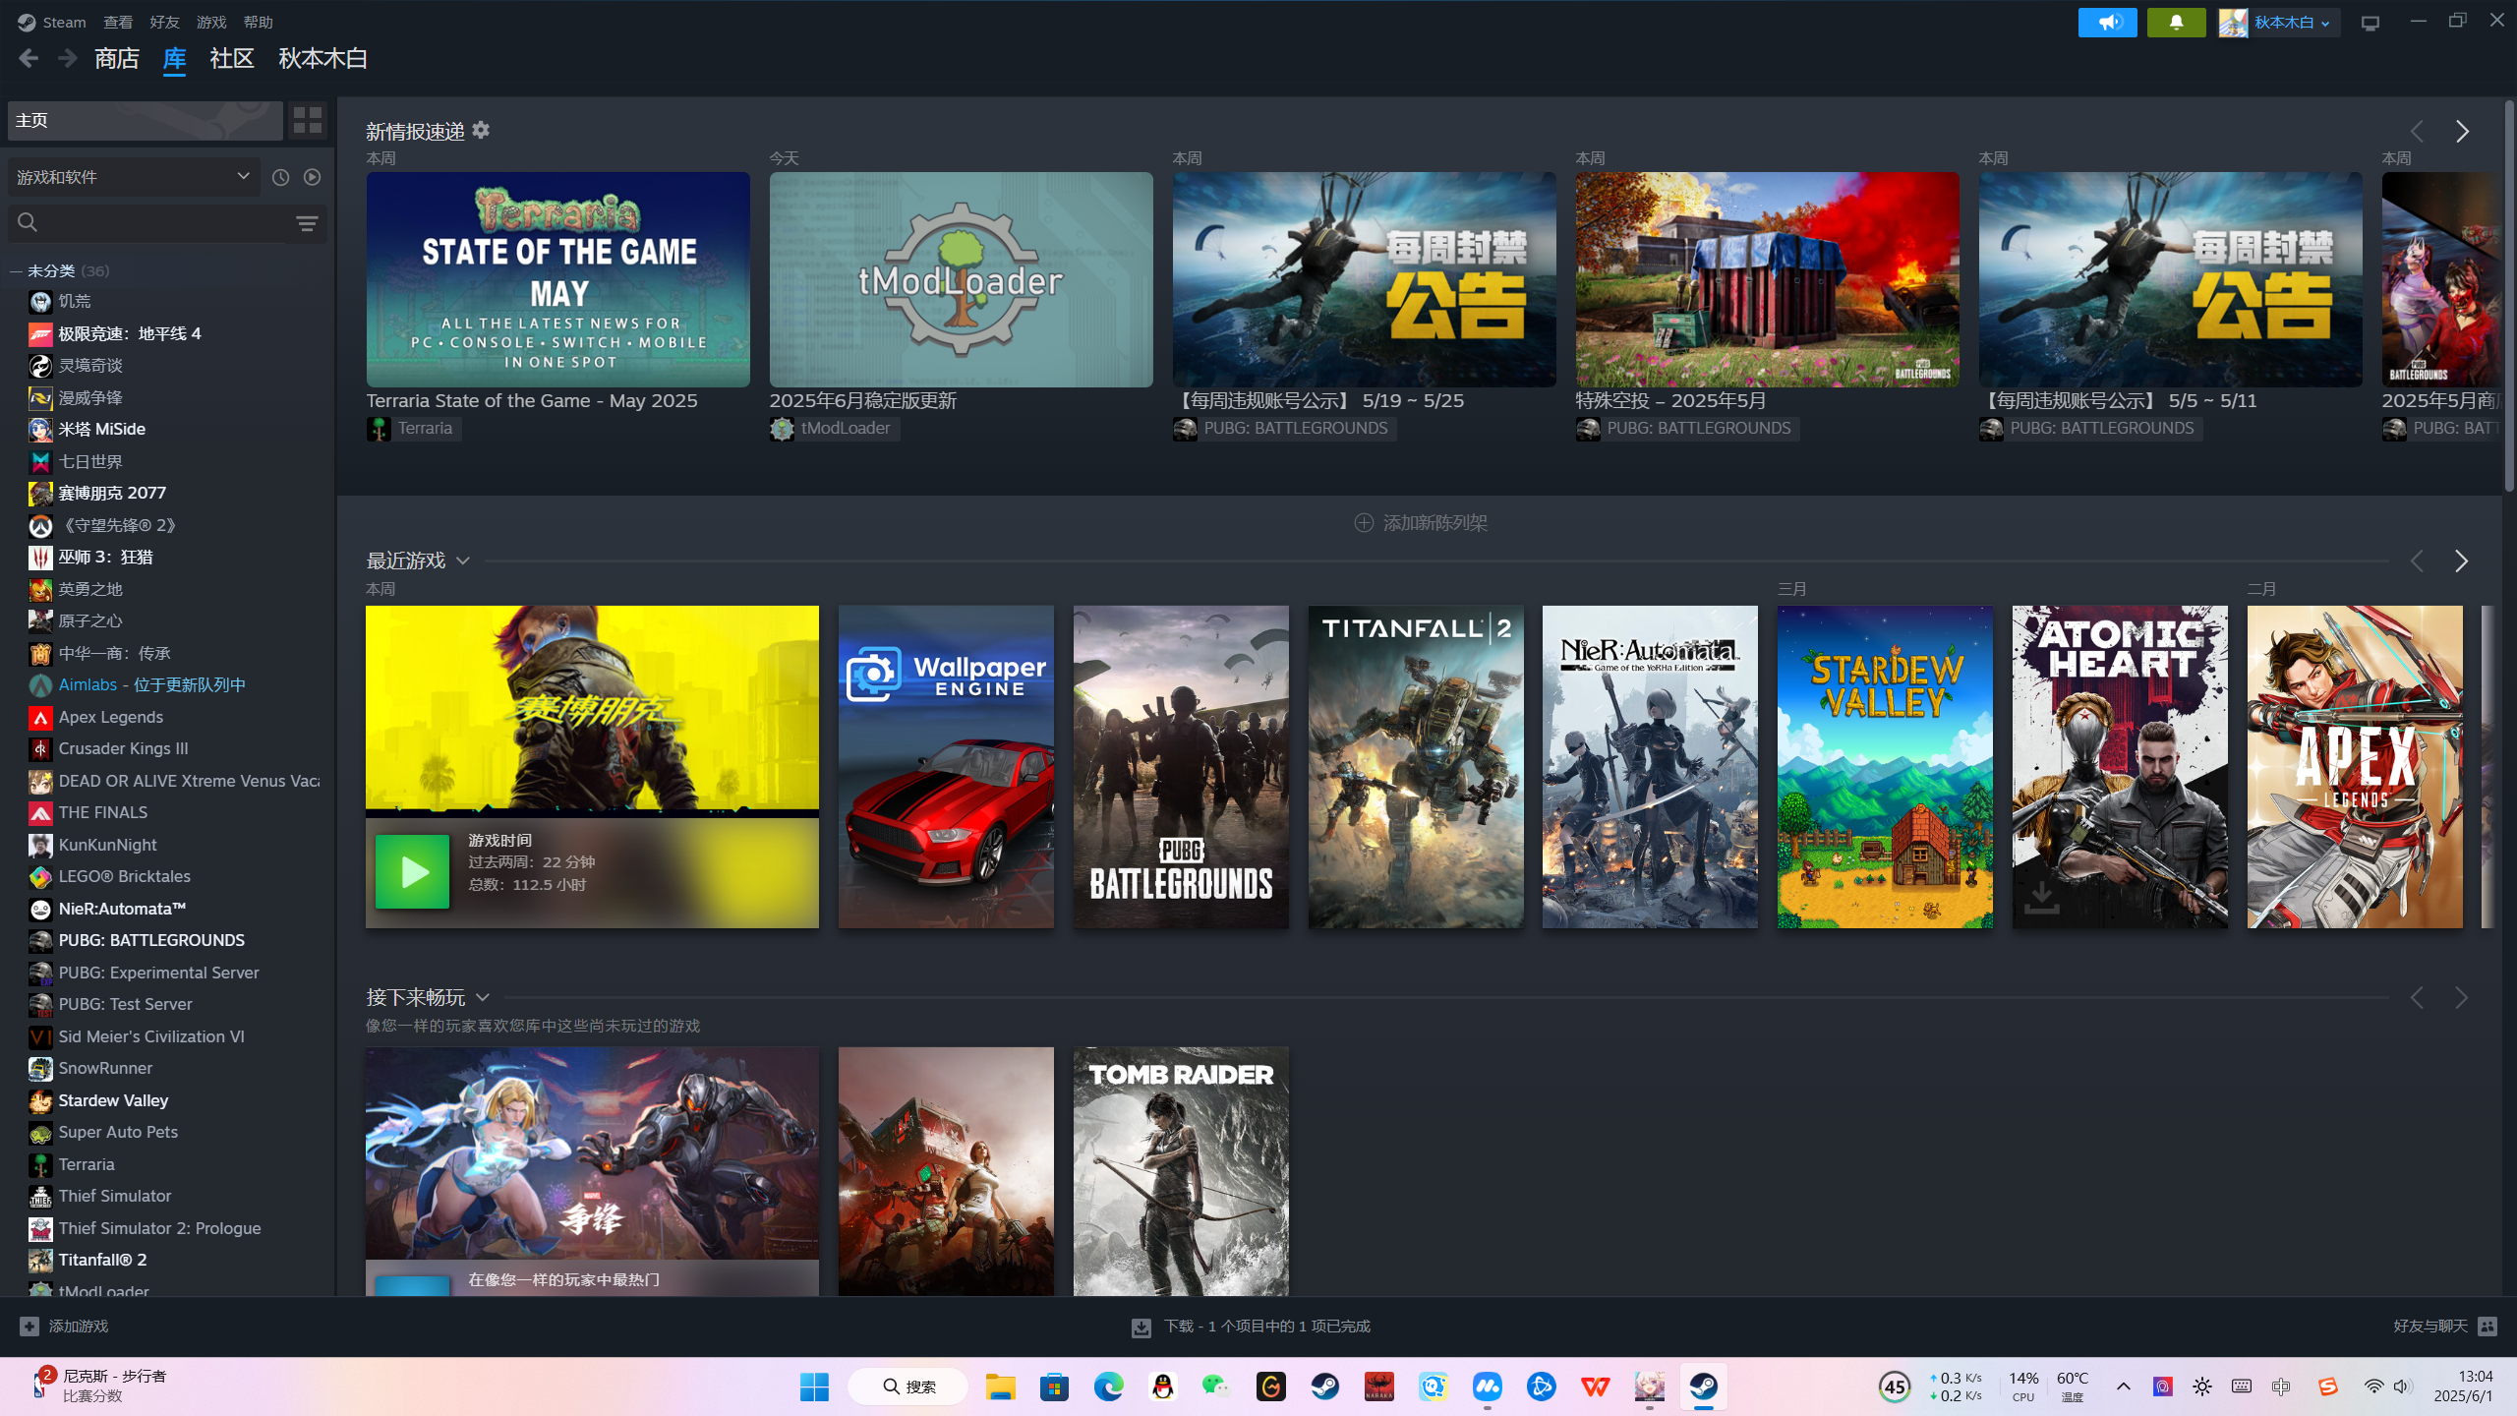The height and width of the screenshot is (1416, 2517).
Task: Open advanced filter options icon
Action: [307, 223]
